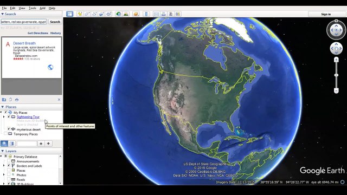347x195 pixels.
Task: Click the eye icon in look joystick
Action: click(x=336, y=30)
